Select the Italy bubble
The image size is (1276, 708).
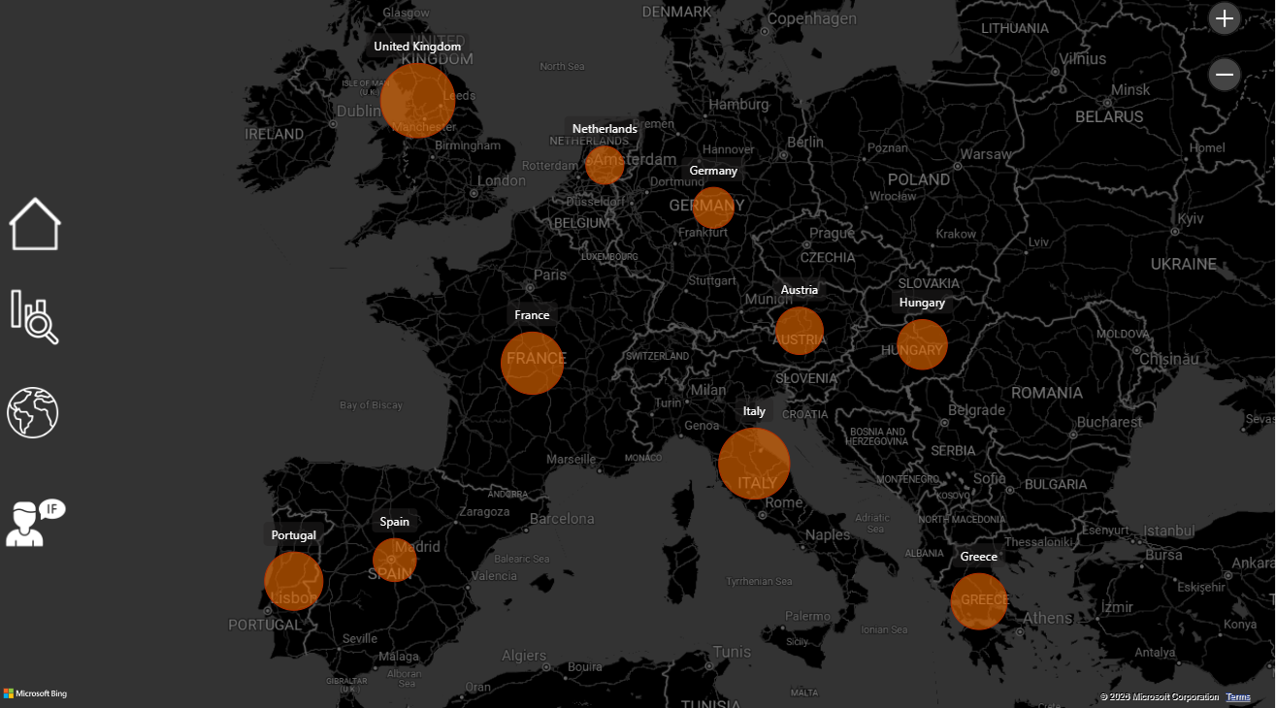(754, 464)
